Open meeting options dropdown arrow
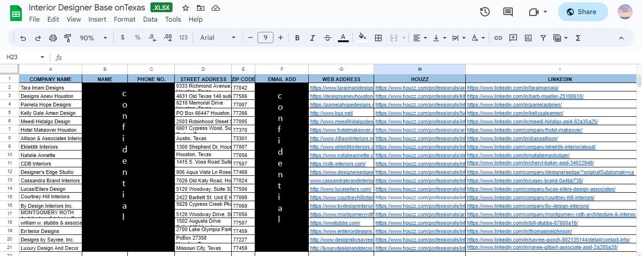This screenshot has width=642, height=256. [545, 12]
